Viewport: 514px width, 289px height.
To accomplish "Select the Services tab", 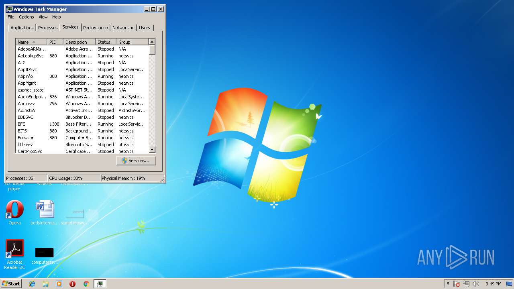I will tap(70, 27).
